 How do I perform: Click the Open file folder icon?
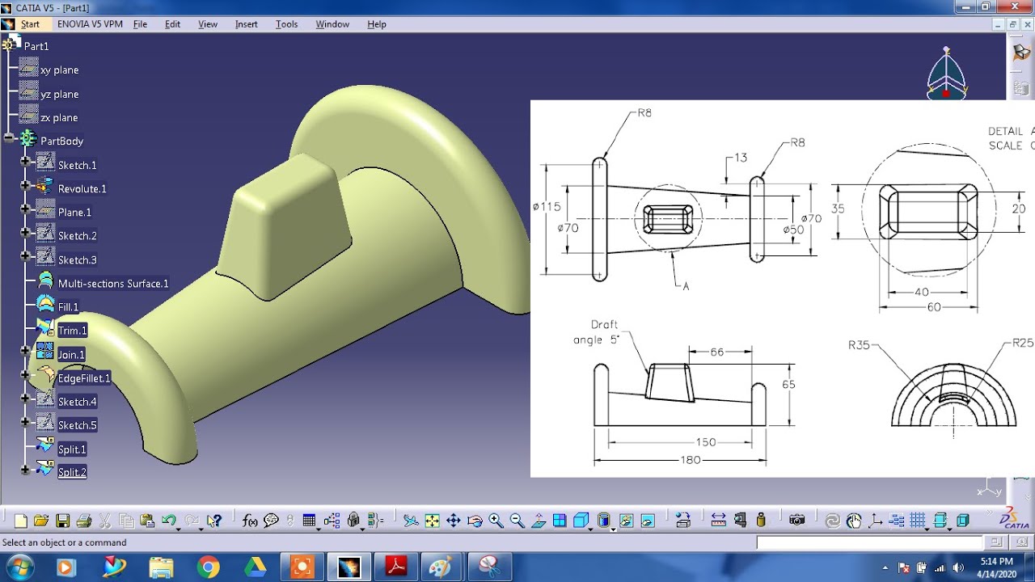[41, 521]
